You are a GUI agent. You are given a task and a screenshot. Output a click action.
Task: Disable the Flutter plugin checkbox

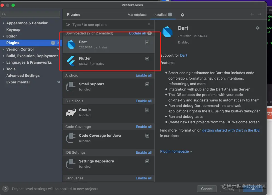point(147,59)
